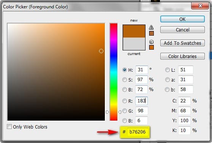Click the hue slider right arrow handle

[x=120, y=112]
